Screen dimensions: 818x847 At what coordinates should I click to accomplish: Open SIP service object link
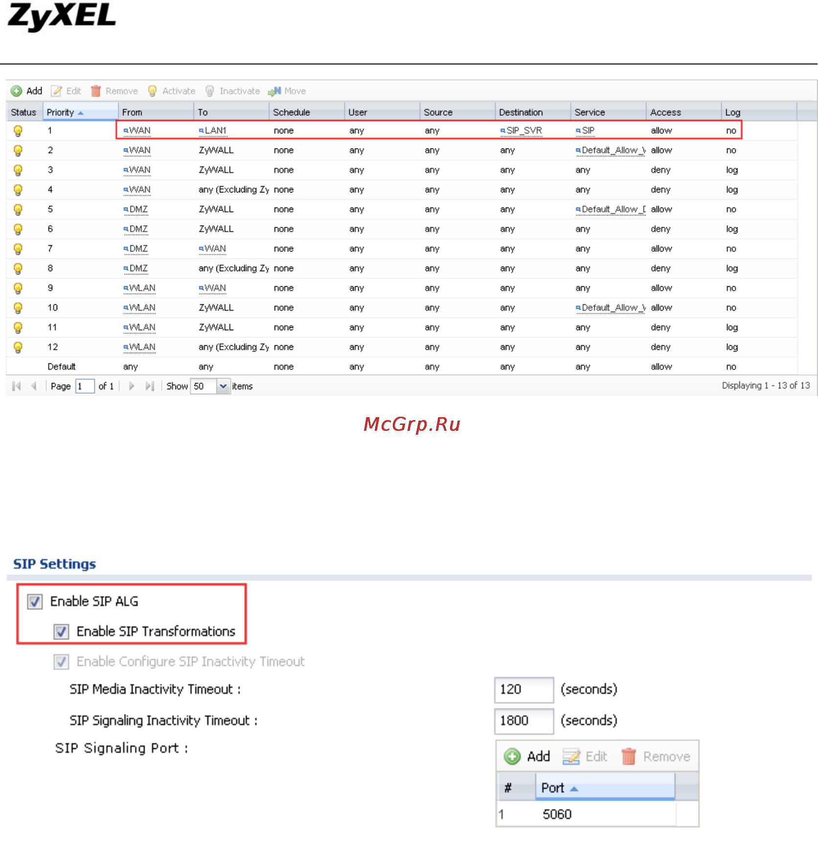point(585,131)
